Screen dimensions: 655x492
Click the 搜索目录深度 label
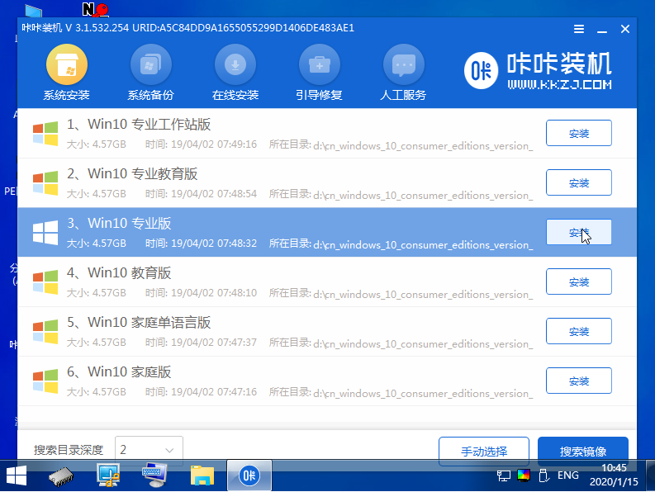pyautogui.click(x=69, y=450)
